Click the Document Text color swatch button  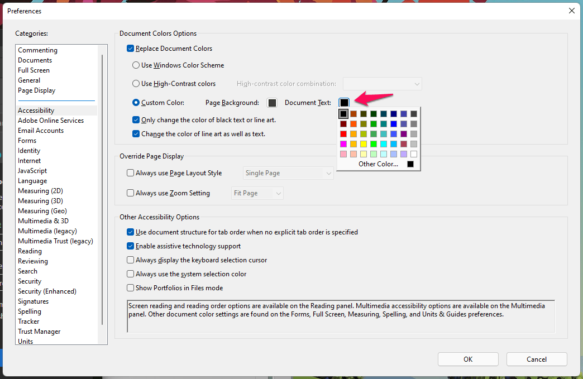pos(344,103)
